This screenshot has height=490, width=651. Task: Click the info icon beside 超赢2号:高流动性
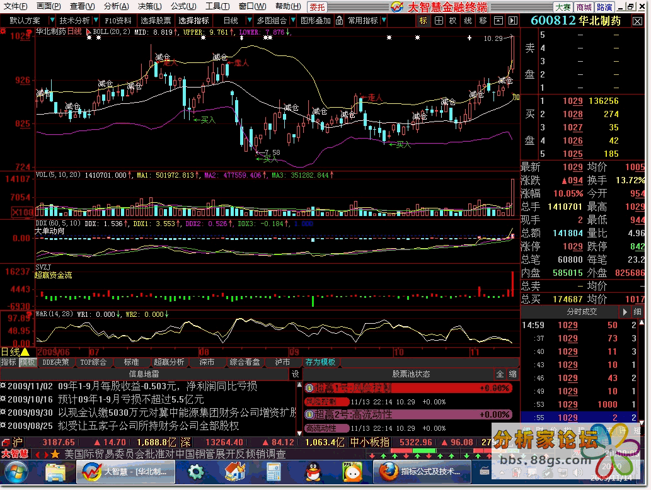click(x=309, y=414)
